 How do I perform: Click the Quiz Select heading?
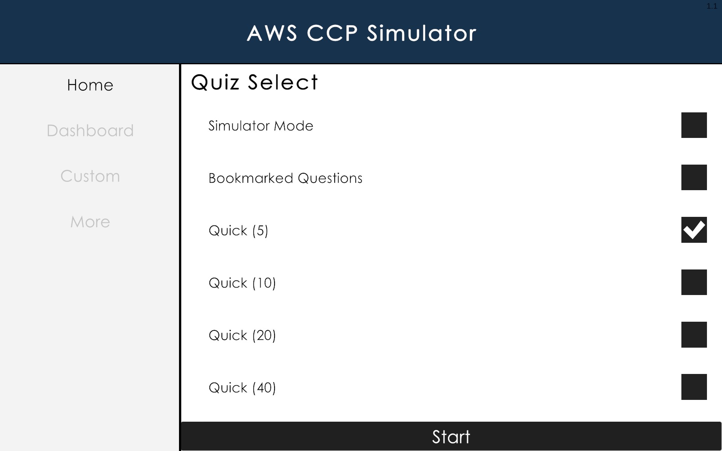pyautogui.click(x=254, y=82)
